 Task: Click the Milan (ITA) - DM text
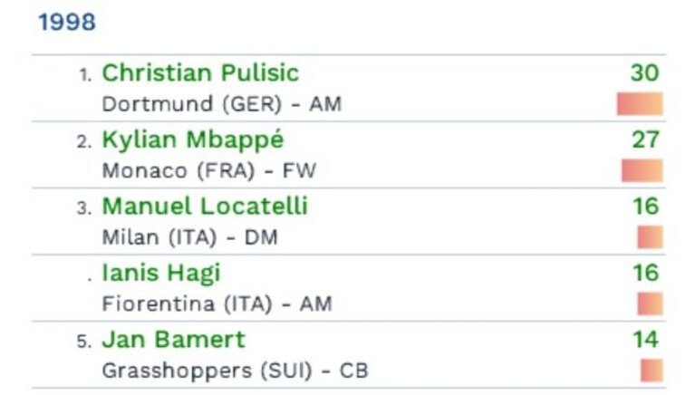point(189,237)
